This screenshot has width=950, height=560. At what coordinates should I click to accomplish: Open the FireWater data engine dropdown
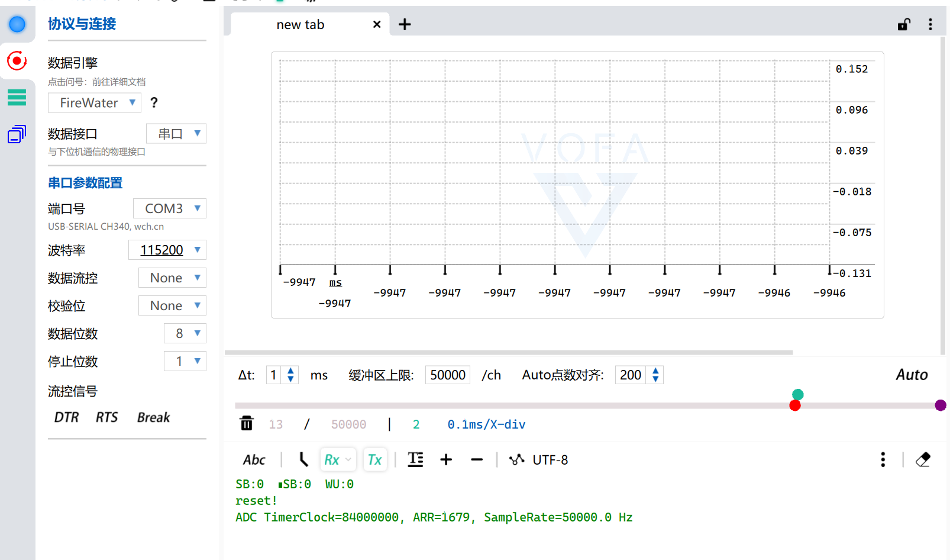94,103
